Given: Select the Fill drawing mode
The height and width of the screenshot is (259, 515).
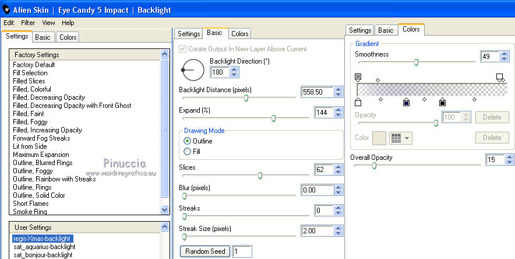Looking at the screenshot, I should click(x=187, y=152).
